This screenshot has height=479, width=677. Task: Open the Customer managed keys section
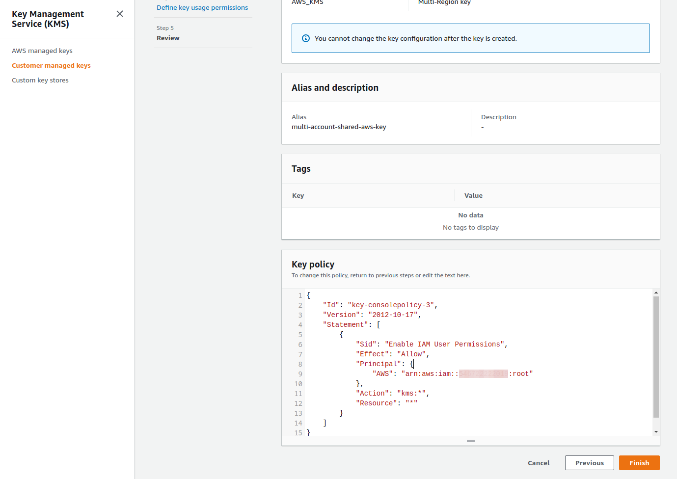(51, 65)
